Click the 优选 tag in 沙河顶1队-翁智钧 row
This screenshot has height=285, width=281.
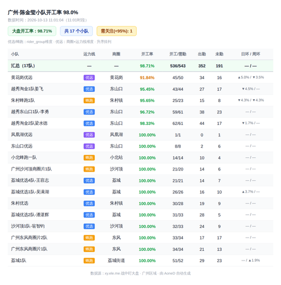pos(89,226)
